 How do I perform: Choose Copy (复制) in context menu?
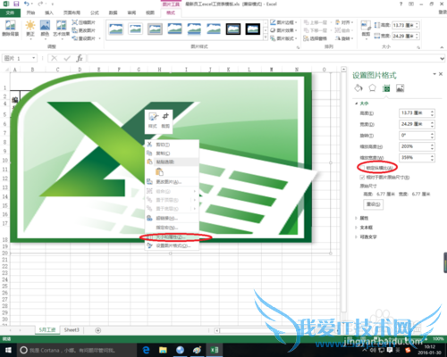[172, 154]
